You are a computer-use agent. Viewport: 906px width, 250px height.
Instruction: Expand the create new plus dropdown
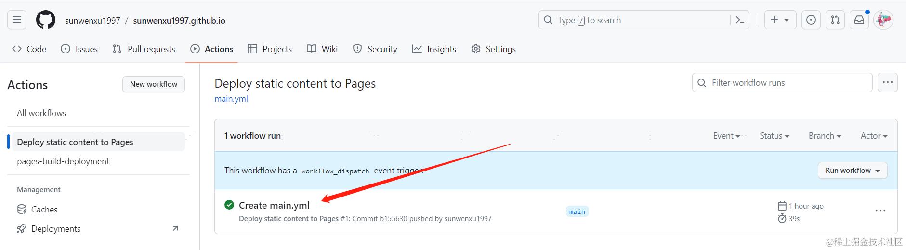point(780,20)
